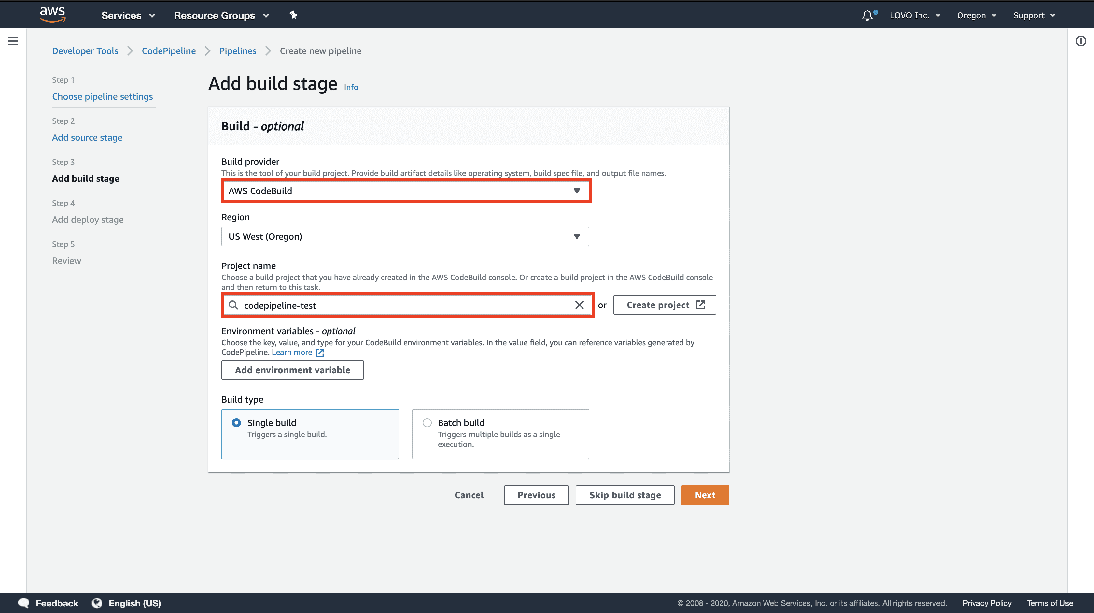Select the Single build radio button
Viewport: 1094px width, 613px height.
pyautogui.click(x=237, y=422)
